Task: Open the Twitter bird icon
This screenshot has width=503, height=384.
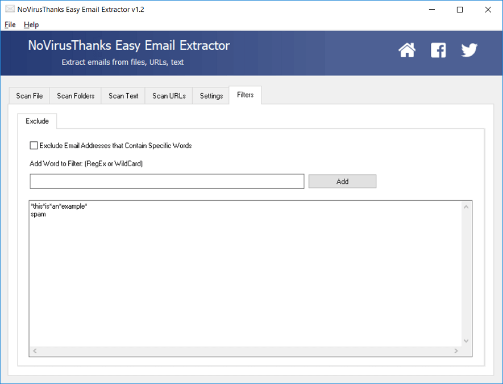Action: 469,50
